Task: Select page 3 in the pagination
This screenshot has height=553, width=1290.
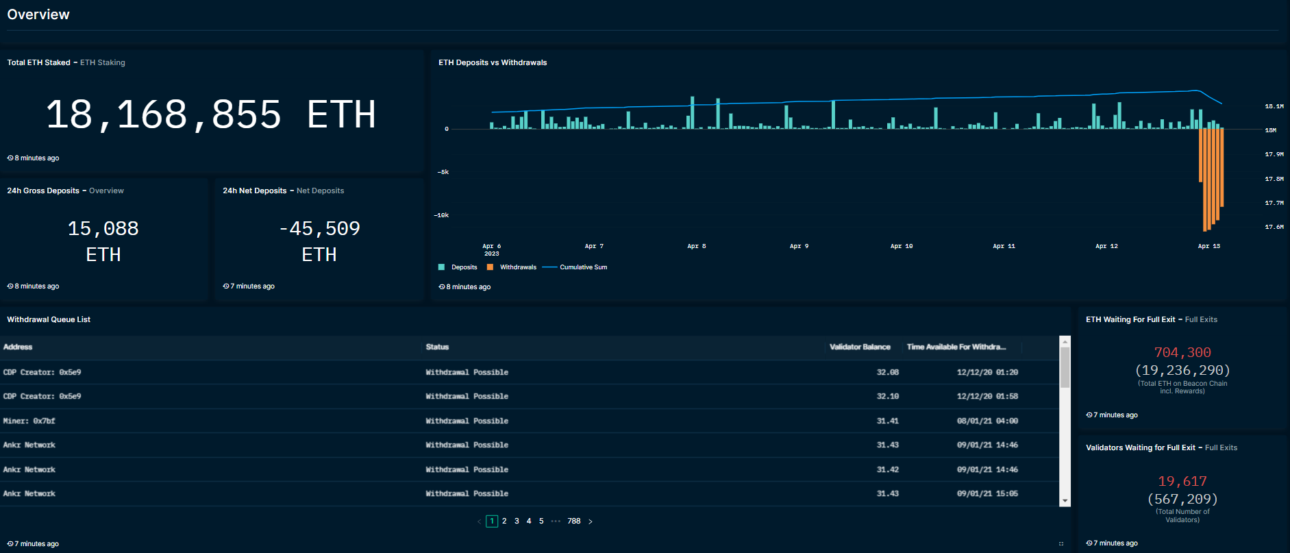Action: click(517, 521)
